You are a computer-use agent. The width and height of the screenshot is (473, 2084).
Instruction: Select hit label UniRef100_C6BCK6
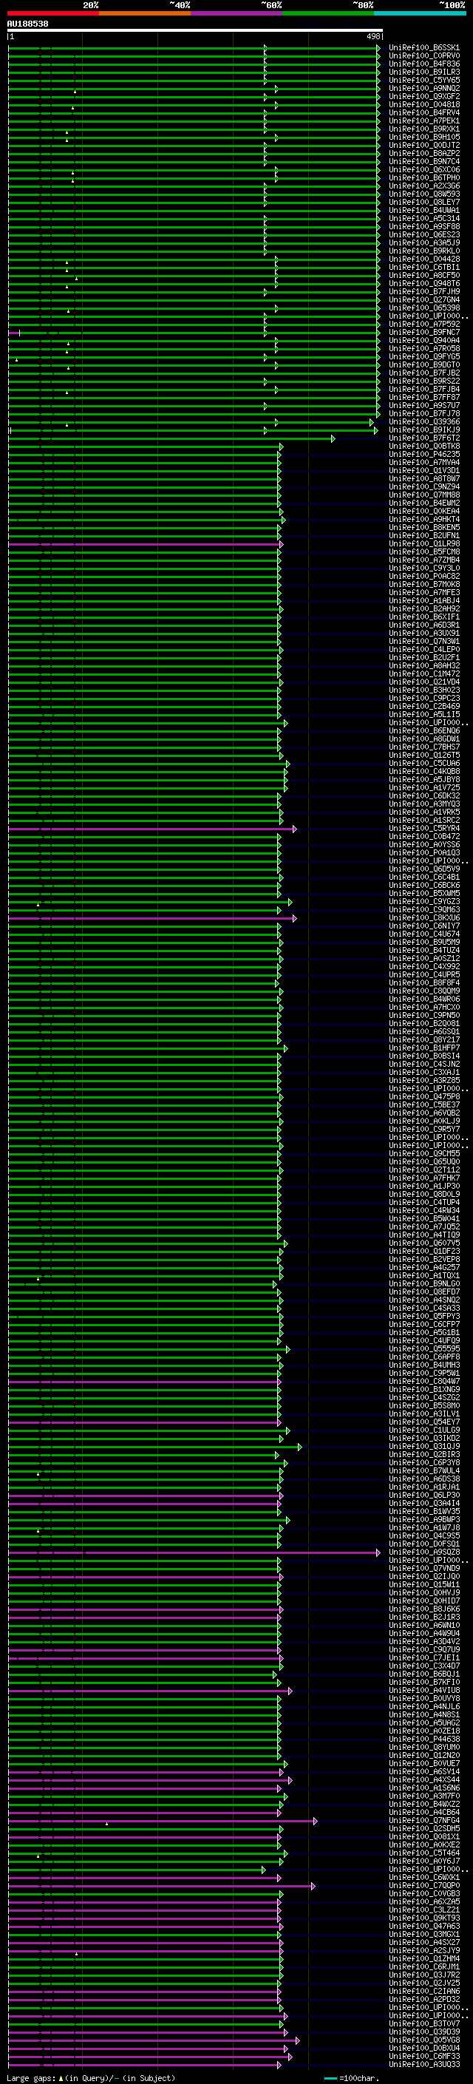coord(423,885)
